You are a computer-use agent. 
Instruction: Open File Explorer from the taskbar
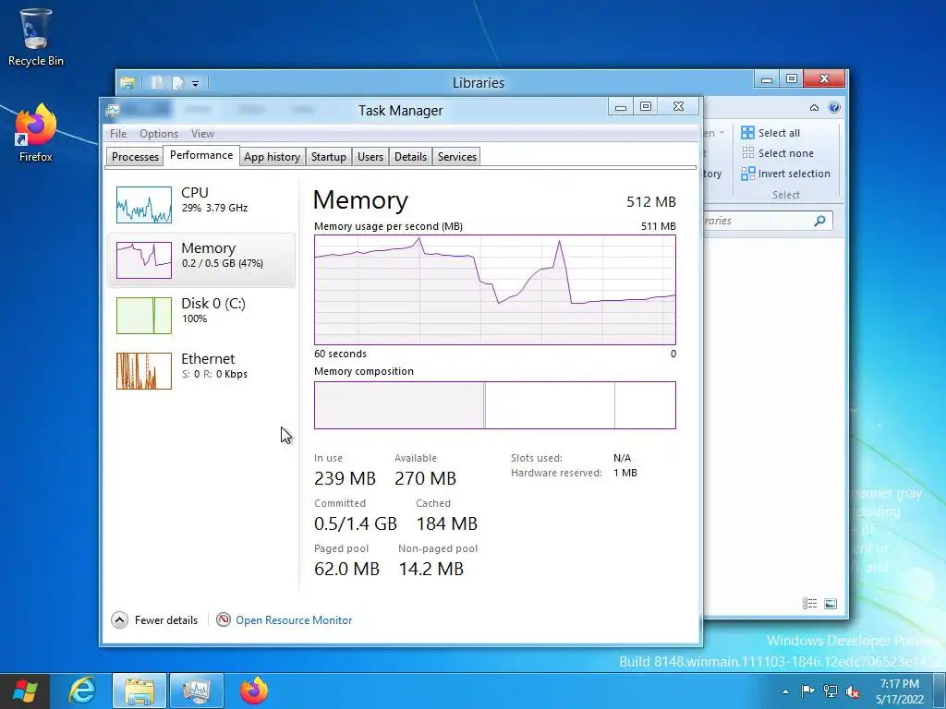(139, 691)
